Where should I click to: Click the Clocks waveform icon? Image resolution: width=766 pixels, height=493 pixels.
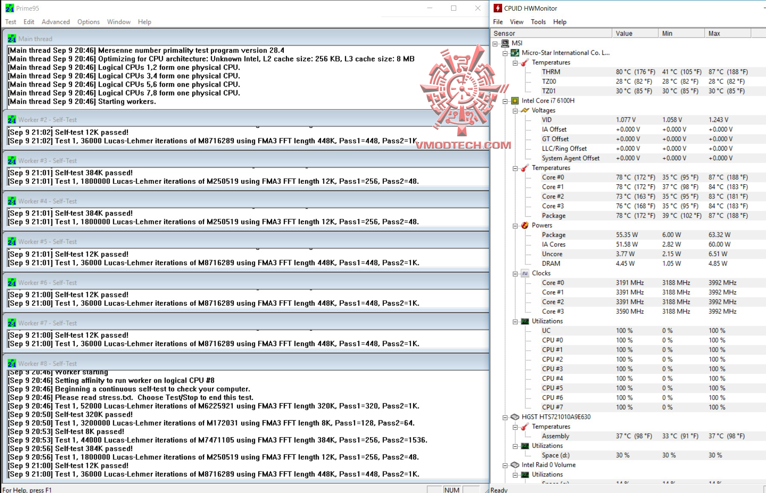click(x=525, y=273)
